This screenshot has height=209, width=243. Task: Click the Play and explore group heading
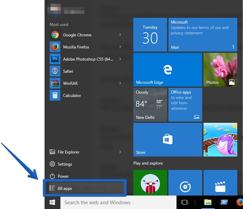148,163
